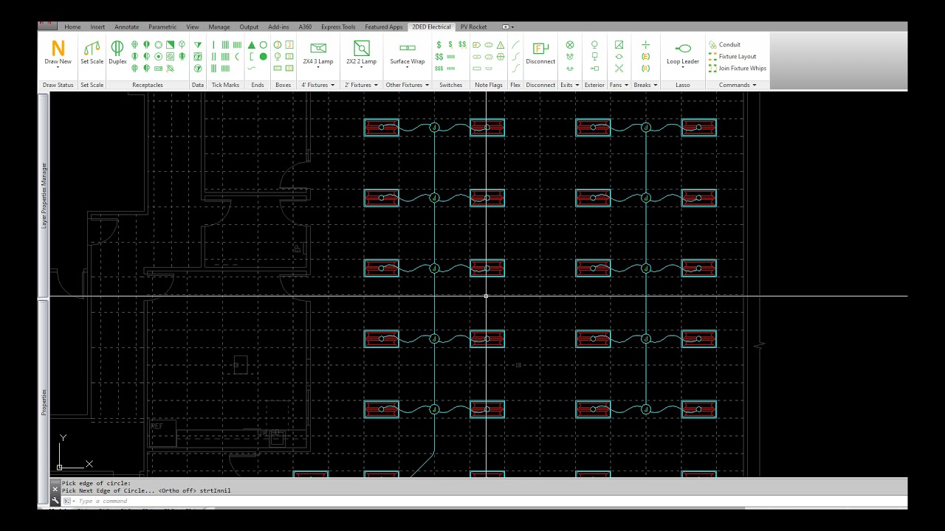945x531 pixels.
Task: Open the Layer Properties Manager side panel
Action: click(44, 195)
